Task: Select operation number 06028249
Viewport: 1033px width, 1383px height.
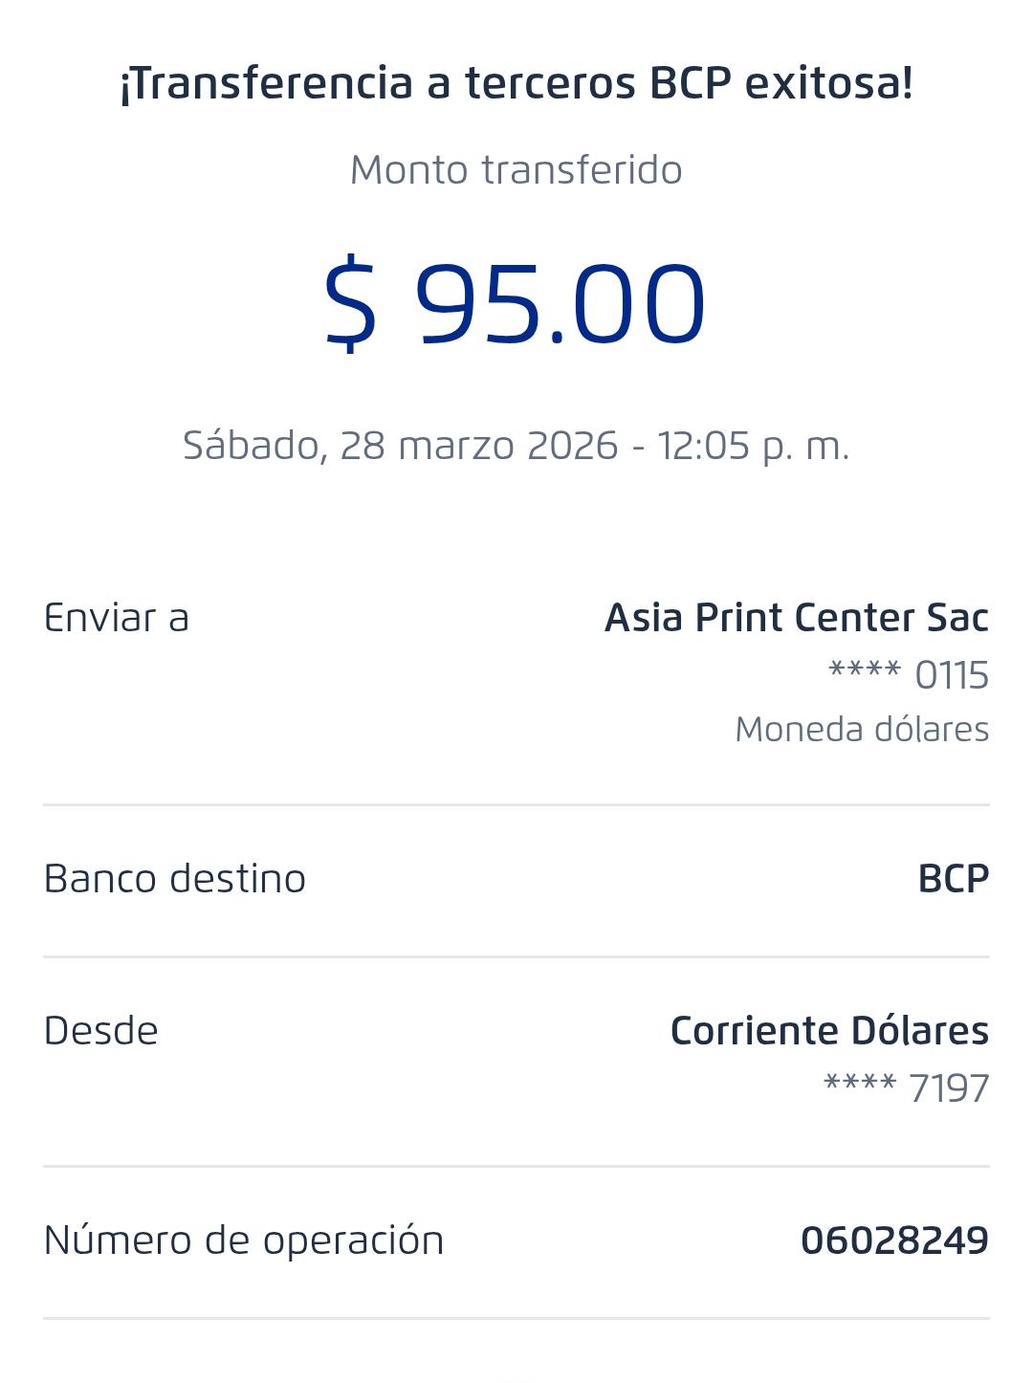Action: [x=894, y=1240]
